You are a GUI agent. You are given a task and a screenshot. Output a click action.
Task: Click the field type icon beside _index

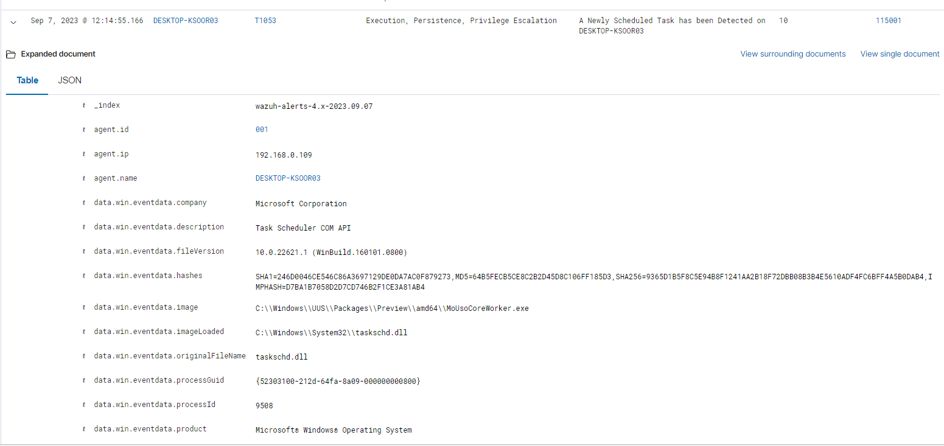(x=83, y=105)
